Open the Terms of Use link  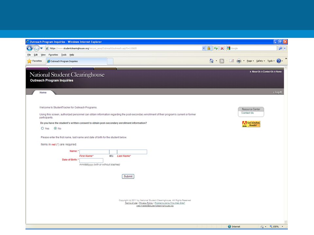131,203
